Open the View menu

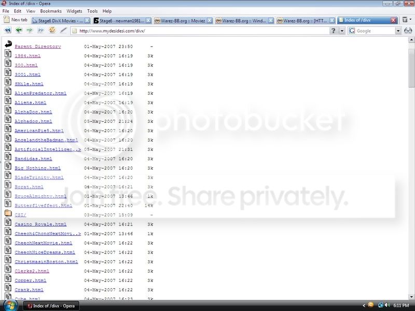click(31, 11)
